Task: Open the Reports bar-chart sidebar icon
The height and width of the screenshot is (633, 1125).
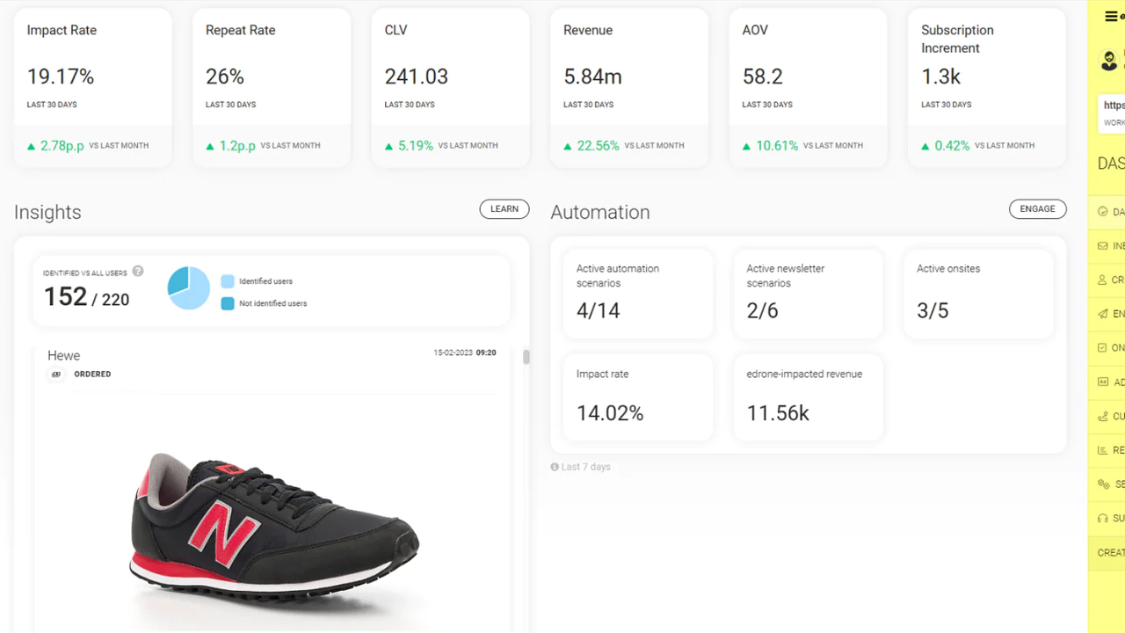Action: pyautogui.click(x=1103, y=450)
